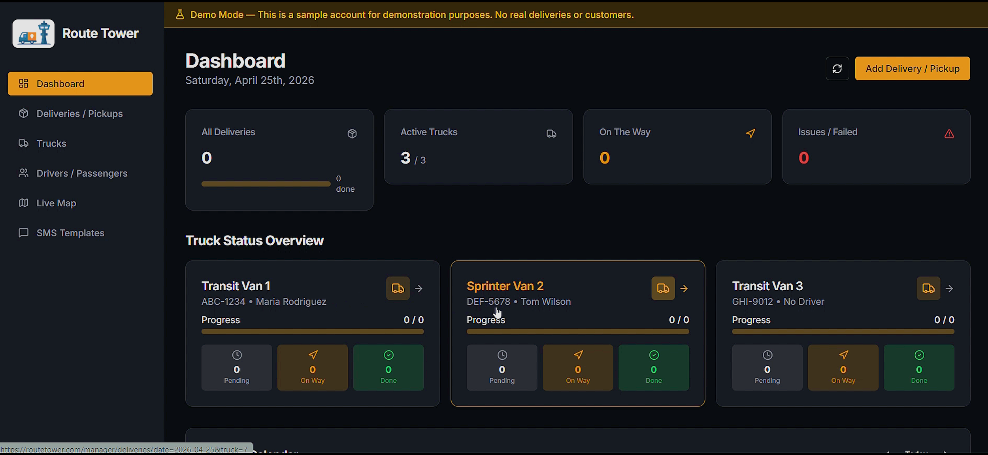Click the On The Way navigation arrow icon

point(750,133)
